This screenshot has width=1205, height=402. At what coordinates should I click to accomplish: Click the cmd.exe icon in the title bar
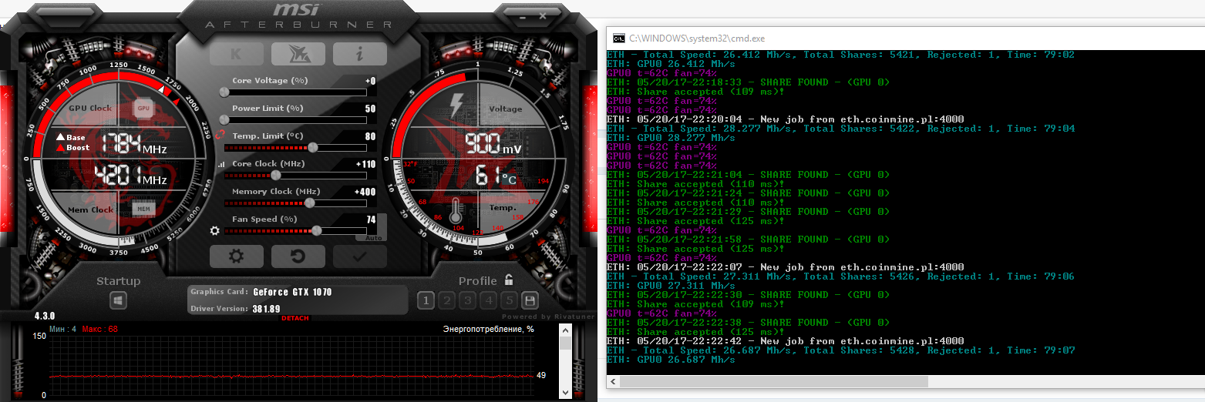pos(618,38)
